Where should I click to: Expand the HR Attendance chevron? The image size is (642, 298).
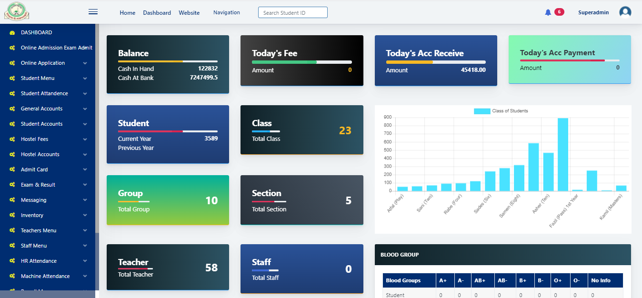(x=85, y=261)
